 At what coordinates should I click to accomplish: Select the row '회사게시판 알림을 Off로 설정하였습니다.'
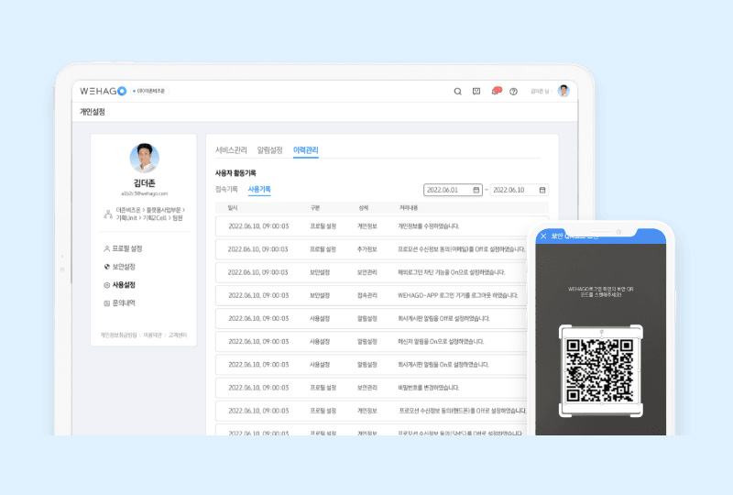click(x=371, y=319)
